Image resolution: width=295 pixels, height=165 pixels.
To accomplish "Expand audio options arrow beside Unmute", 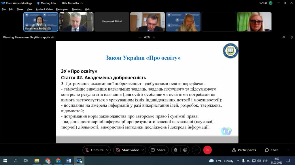I will coord(107,150).
